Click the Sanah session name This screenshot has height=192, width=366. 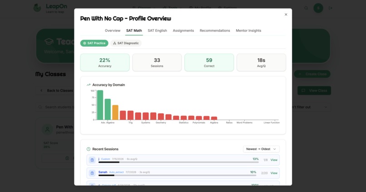103,172
